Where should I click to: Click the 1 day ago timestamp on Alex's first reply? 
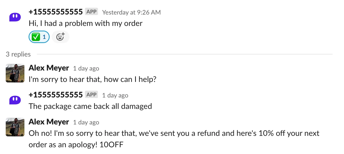pos(86,68)
